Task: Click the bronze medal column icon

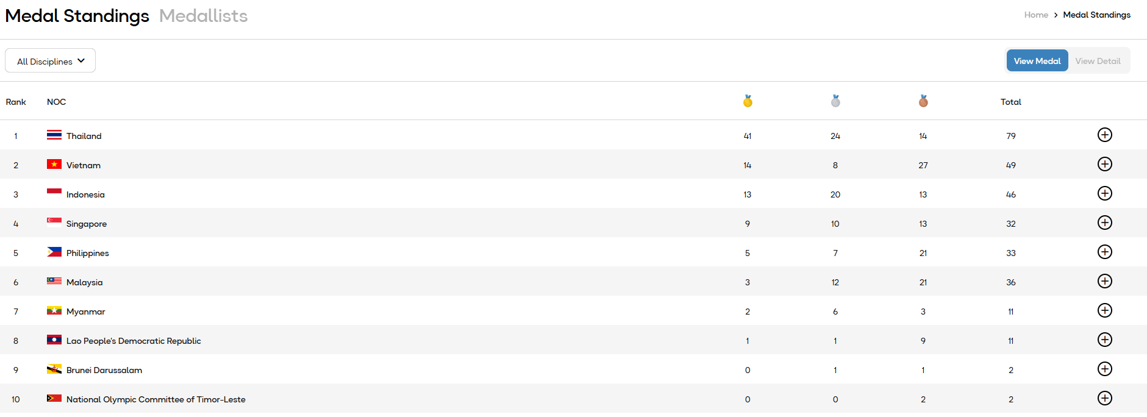Action: pyautogui.click(x=923, y=101)
